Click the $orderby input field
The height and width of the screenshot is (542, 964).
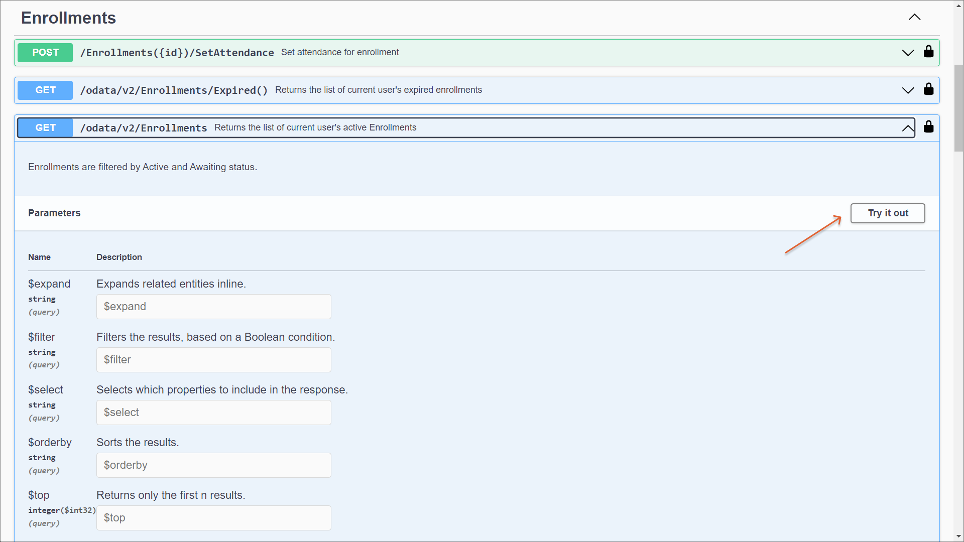[x=213, y=465]
